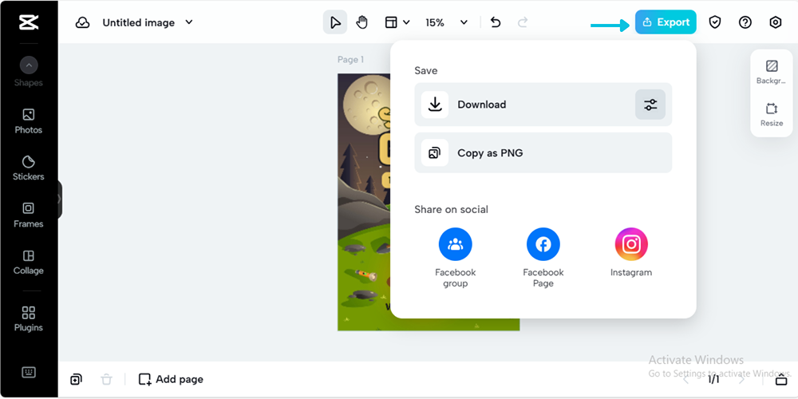Click the cloud save status icon
The image size is (798, 399).
click(82, 22)
